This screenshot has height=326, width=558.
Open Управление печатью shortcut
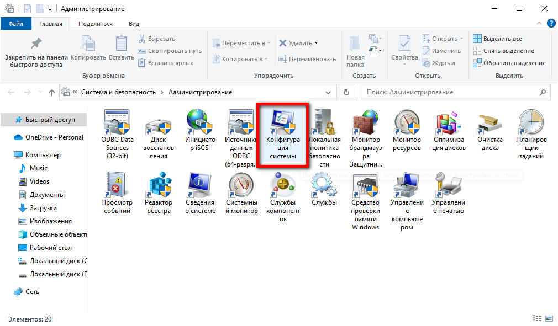point(448,193)
